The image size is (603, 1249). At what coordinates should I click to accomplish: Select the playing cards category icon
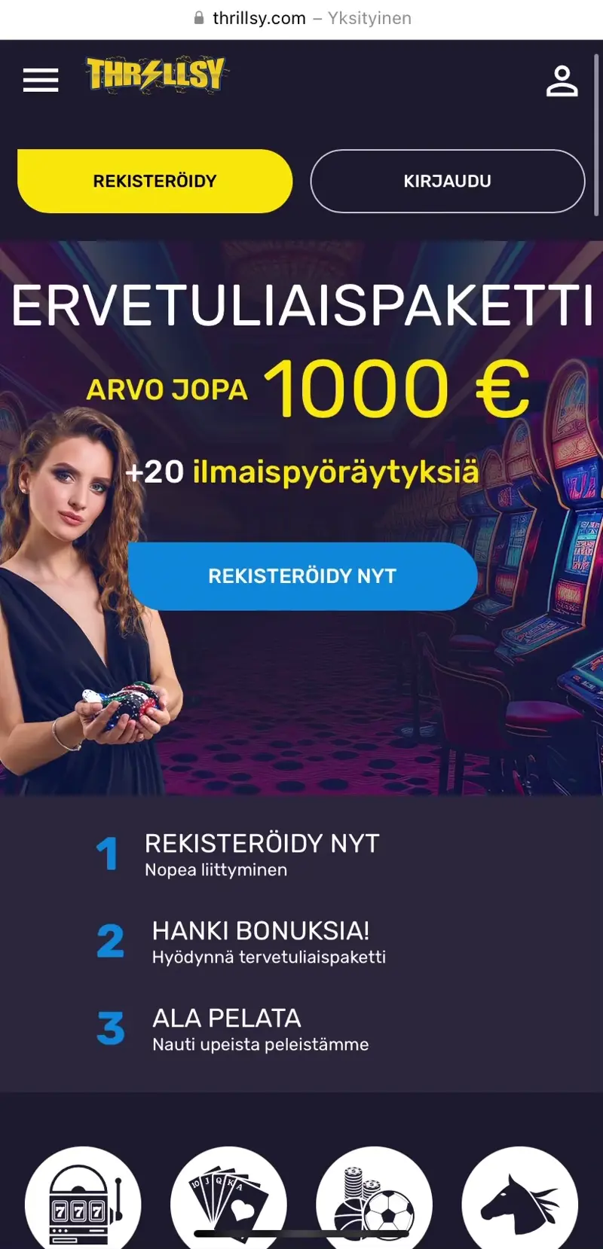228,1198
